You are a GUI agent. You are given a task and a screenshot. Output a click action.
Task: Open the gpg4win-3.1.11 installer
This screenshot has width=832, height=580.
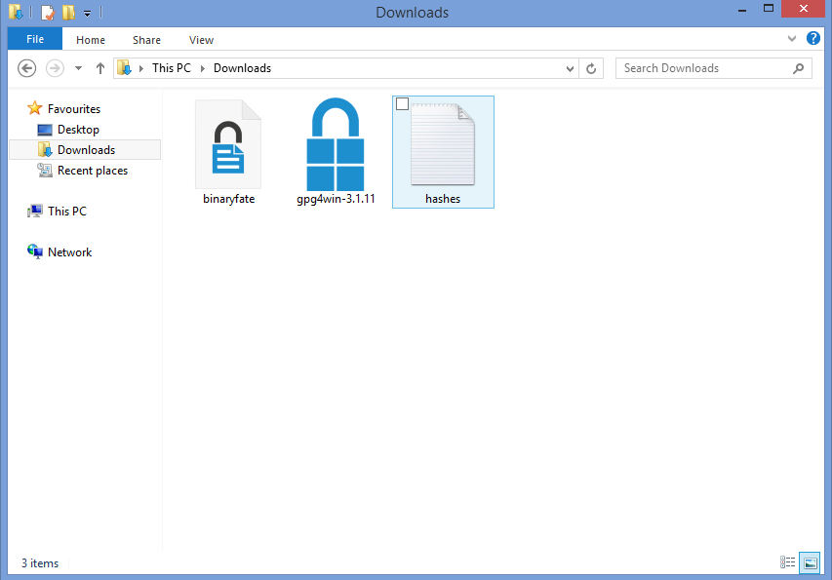pyautogui.click(x=335, y=146)
